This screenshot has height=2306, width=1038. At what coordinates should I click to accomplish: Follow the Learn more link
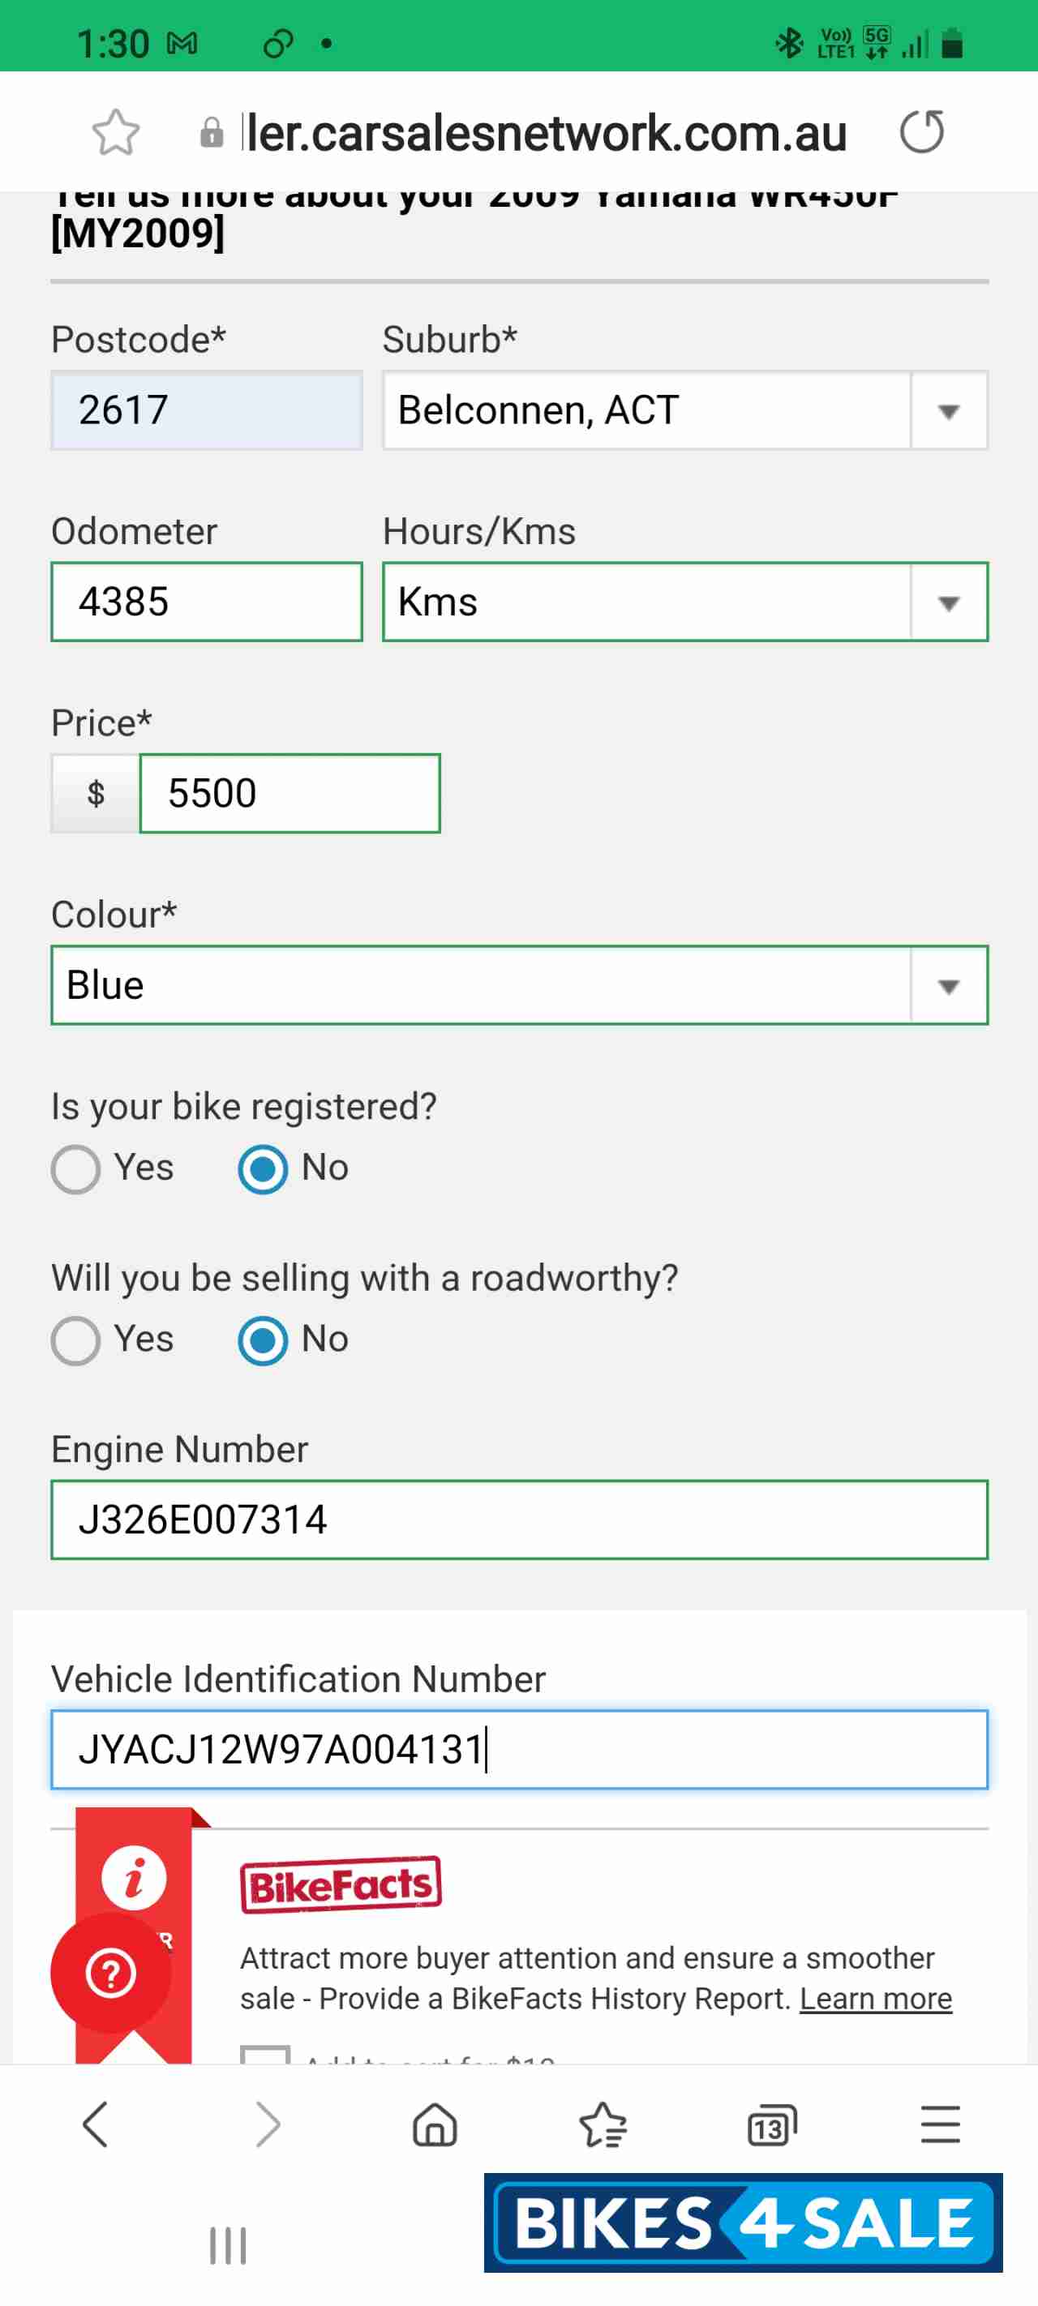tap(875, 1998)
